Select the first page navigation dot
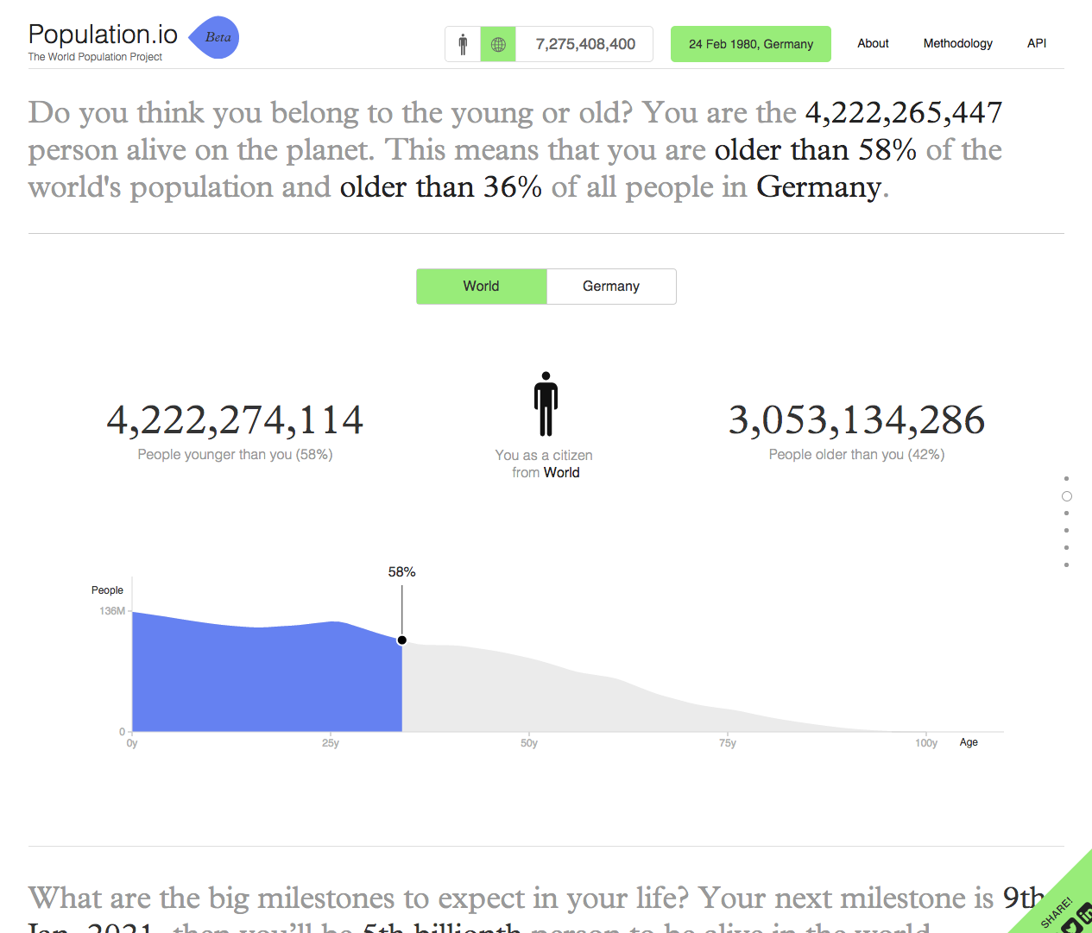This screenshot has width=1092, height=933. 1067,478
